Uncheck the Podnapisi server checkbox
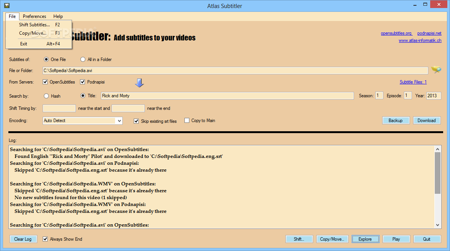The image size is (450, 251). (x=82, y=82)
